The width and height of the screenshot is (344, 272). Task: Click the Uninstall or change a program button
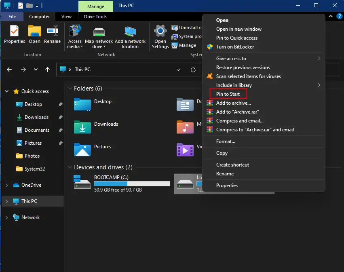point(186,27)
